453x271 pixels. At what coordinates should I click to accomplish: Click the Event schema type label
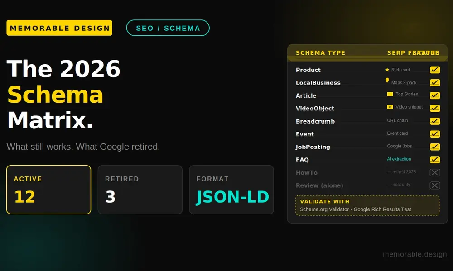pos(304,134)
